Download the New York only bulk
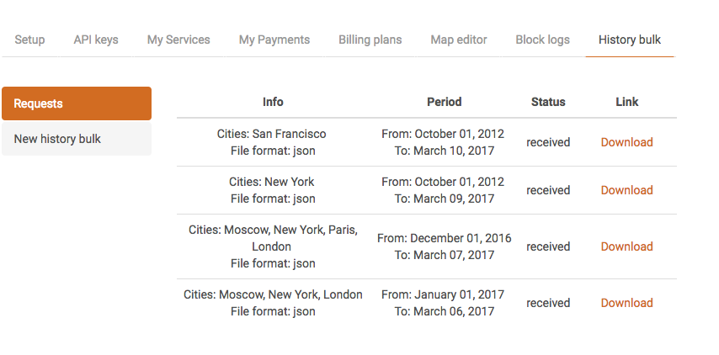The image size is (719, 355). point(626,190)
